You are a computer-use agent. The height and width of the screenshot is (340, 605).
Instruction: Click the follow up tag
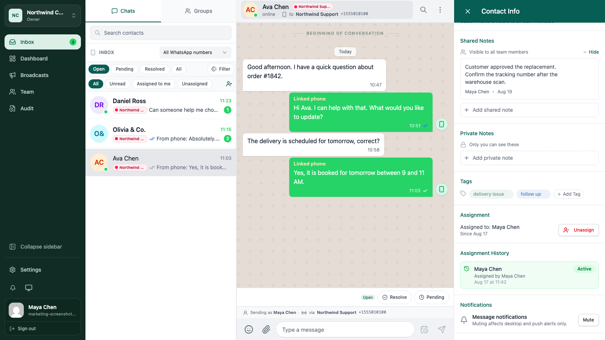pyautogui.click(x=533, y=194)
